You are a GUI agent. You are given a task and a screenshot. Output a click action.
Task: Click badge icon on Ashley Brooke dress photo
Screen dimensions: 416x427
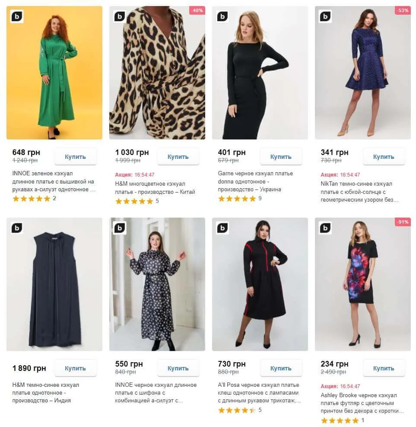pos(325,228)
